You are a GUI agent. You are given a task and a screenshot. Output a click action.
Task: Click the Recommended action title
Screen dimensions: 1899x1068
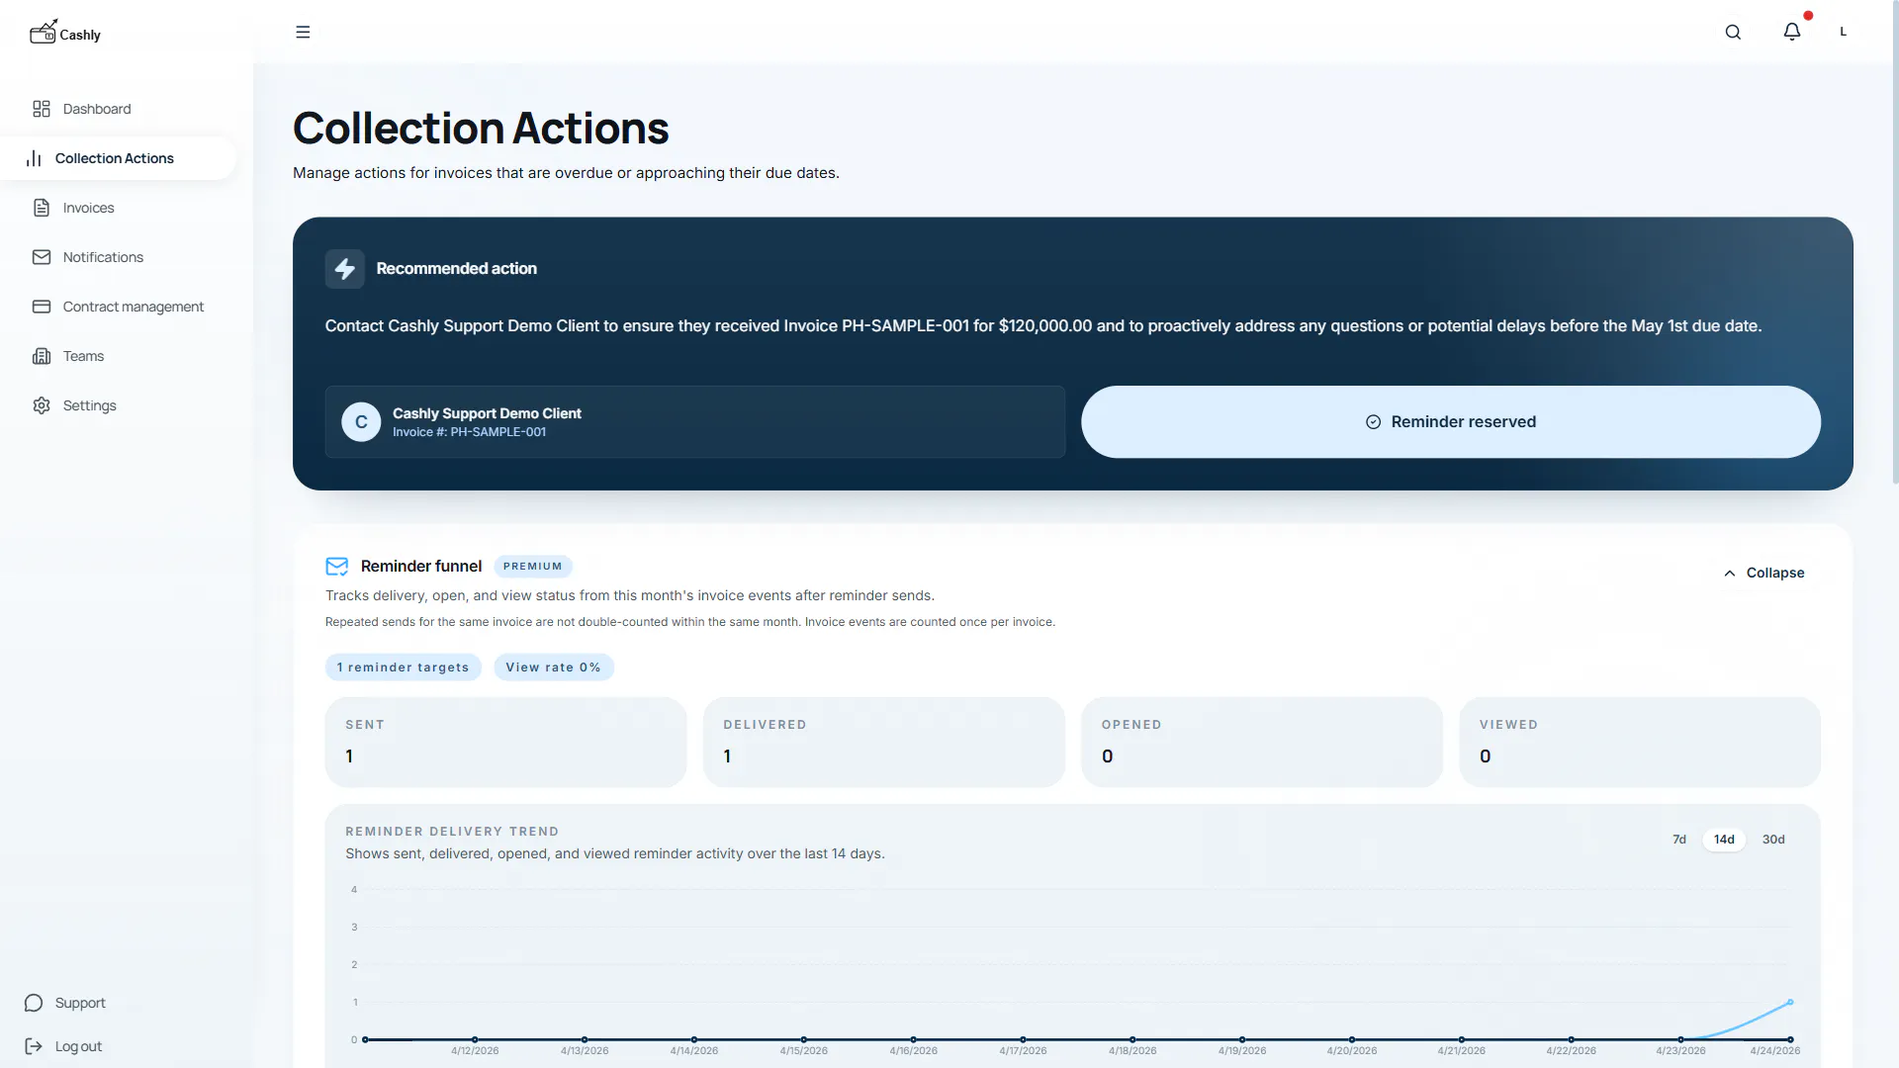click(x=457, y=269)
